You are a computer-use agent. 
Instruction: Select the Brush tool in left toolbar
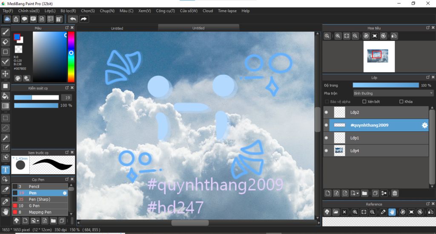(5, 32)
